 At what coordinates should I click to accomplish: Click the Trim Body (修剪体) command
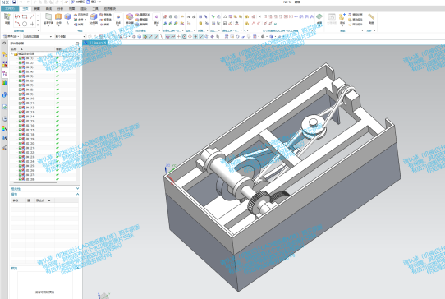[x=105, y=20]
